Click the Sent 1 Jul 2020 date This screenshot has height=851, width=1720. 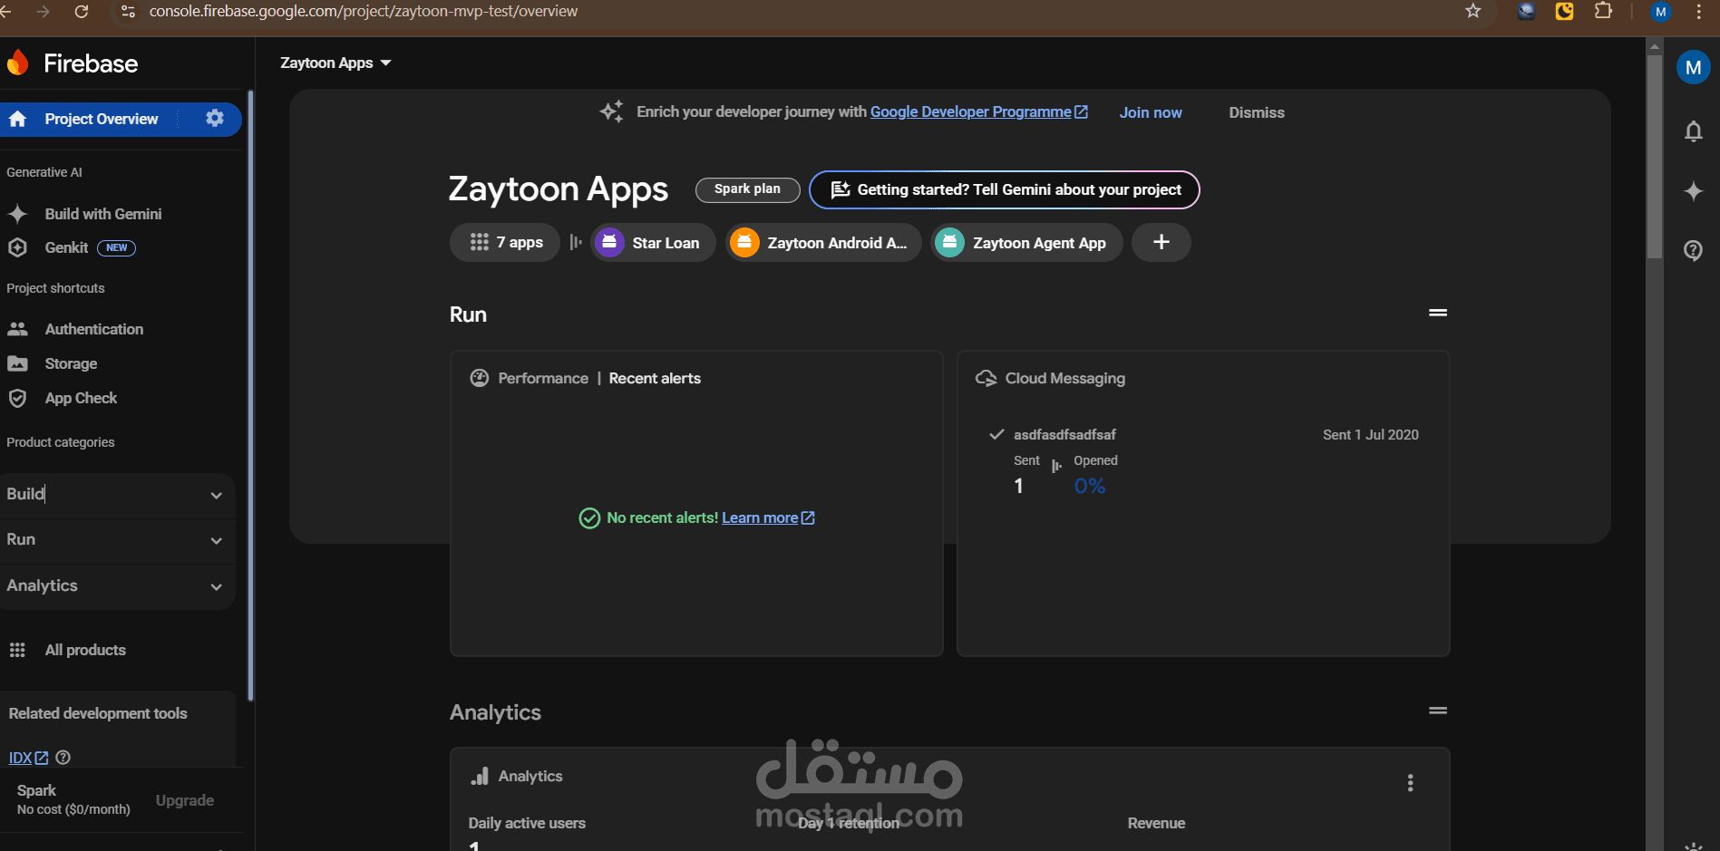coord(1371,435)
